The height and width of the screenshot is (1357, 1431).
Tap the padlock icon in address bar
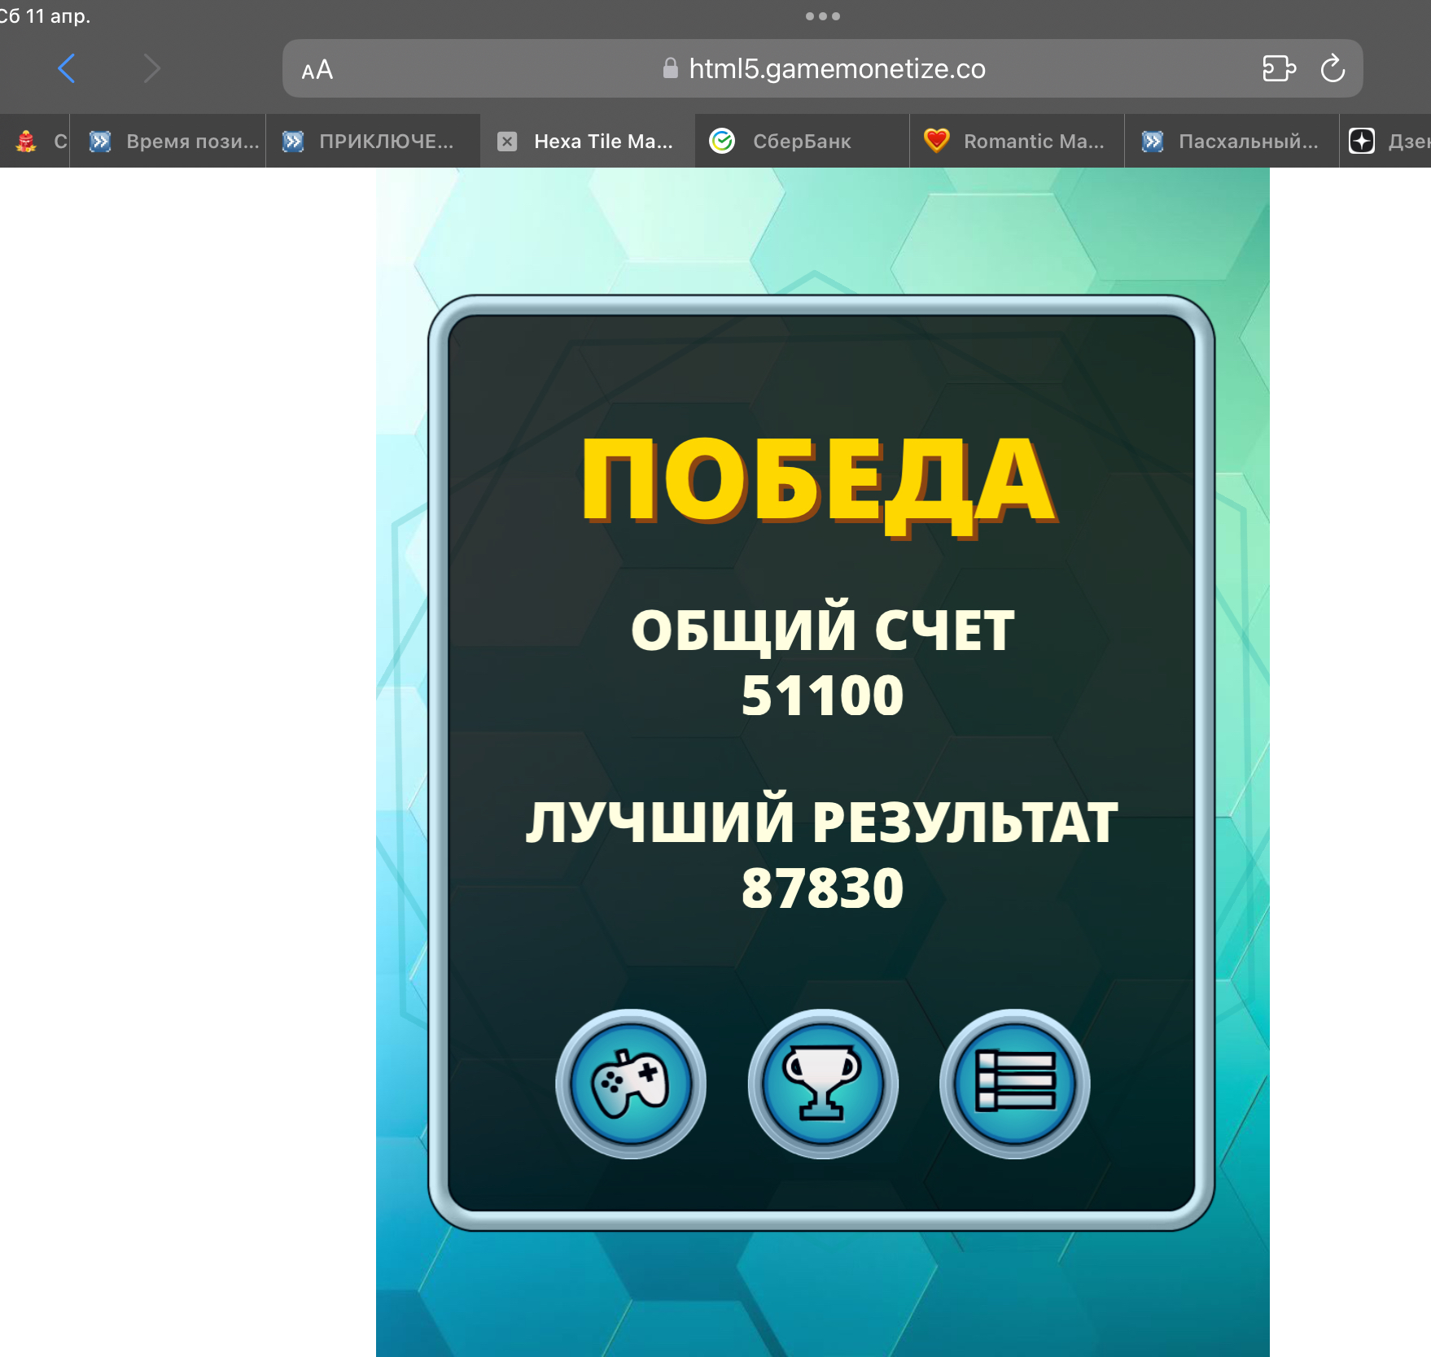click(x=670, y=69)
